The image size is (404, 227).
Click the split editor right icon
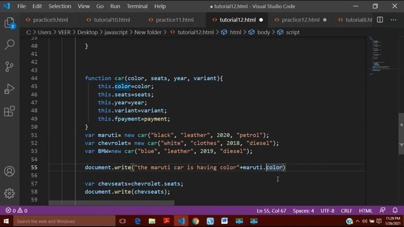pyautogui.click(x=380, y=20)
